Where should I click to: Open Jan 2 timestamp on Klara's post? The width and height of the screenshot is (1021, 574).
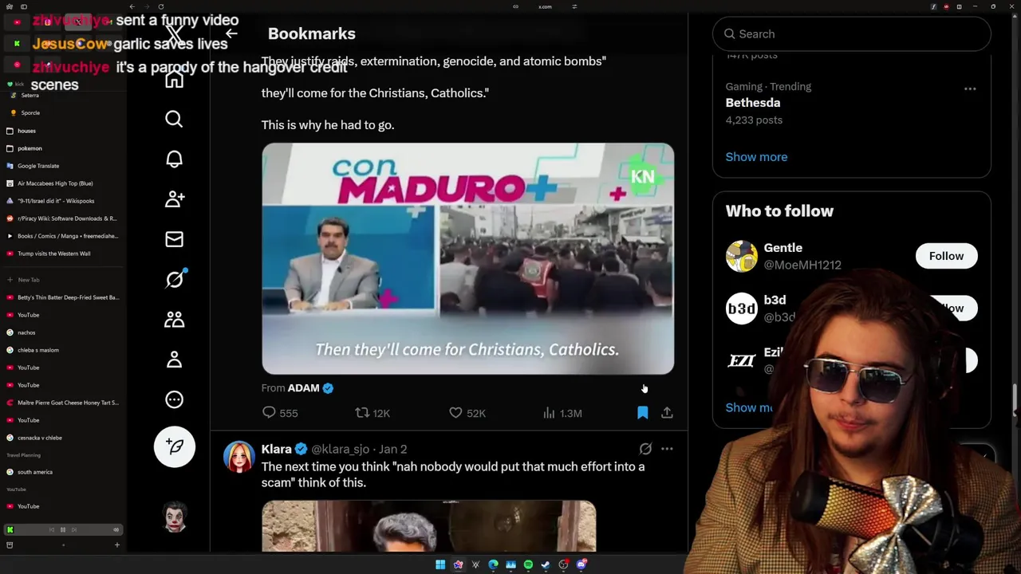tap(392, 449)
